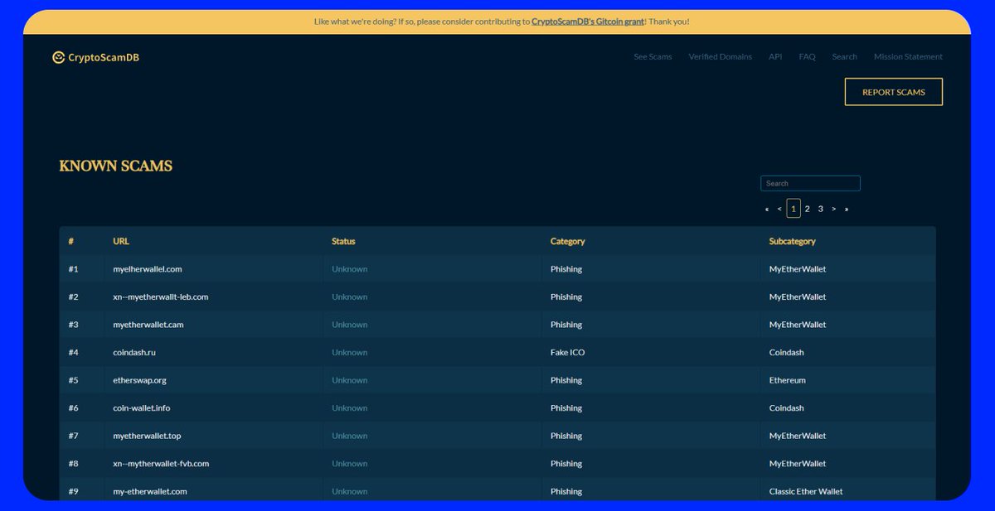
Task: Click Fake ICO category for coindash.ru
Action: [x=567, y=352]
